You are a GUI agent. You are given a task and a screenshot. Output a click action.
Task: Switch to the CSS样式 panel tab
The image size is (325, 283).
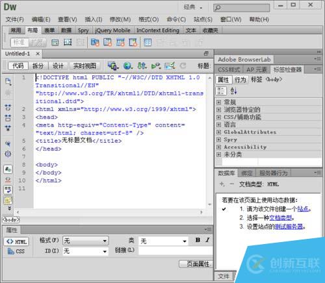(229, 69)
